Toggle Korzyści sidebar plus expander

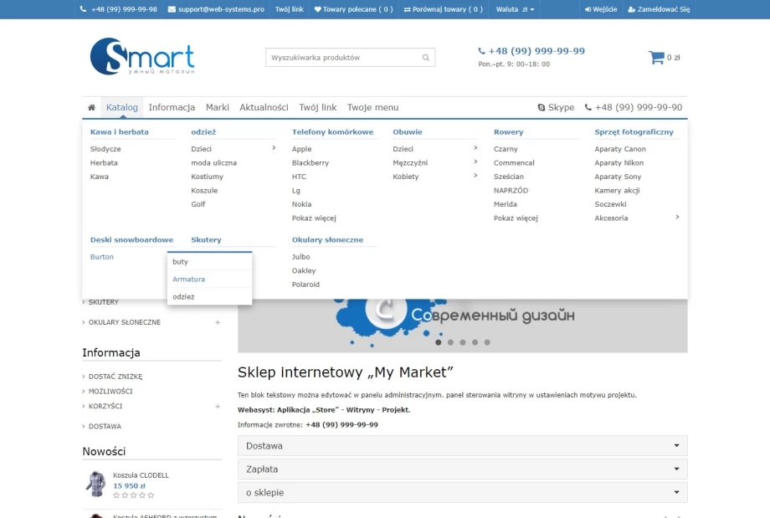(218, 406)
